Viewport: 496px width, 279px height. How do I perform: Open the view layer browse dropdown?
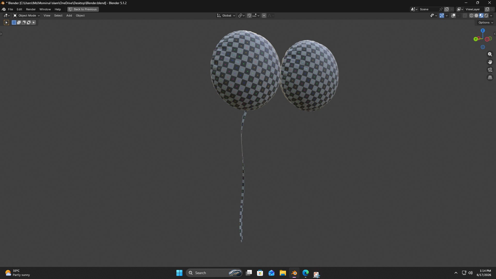pos(460,9)
